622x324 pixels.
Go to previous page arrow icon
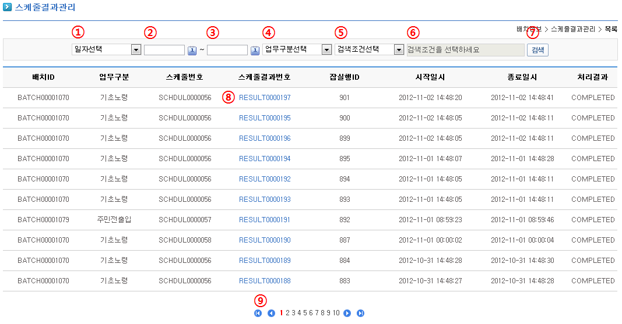pyautogui.click(x=271, y=314)
